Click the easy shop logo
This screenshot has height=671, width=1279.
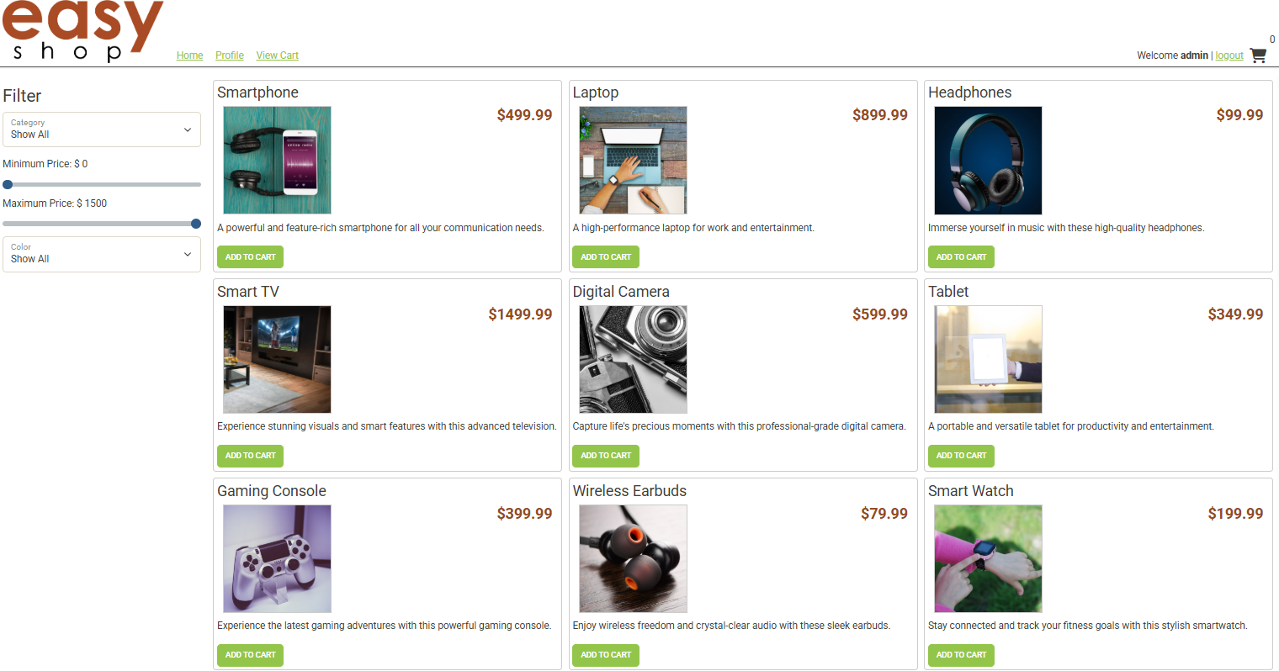click(83, 31)
